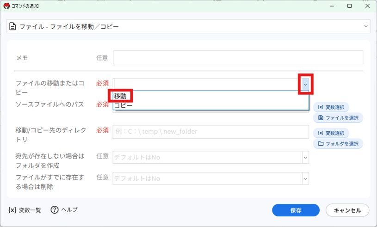Click the help question mark icon
This screenshot has height=227, width=377.
click(55, 210)
